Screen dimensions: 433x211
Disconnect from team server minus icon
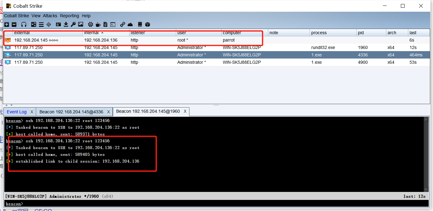pyautogui.click(x=14, y=24)
